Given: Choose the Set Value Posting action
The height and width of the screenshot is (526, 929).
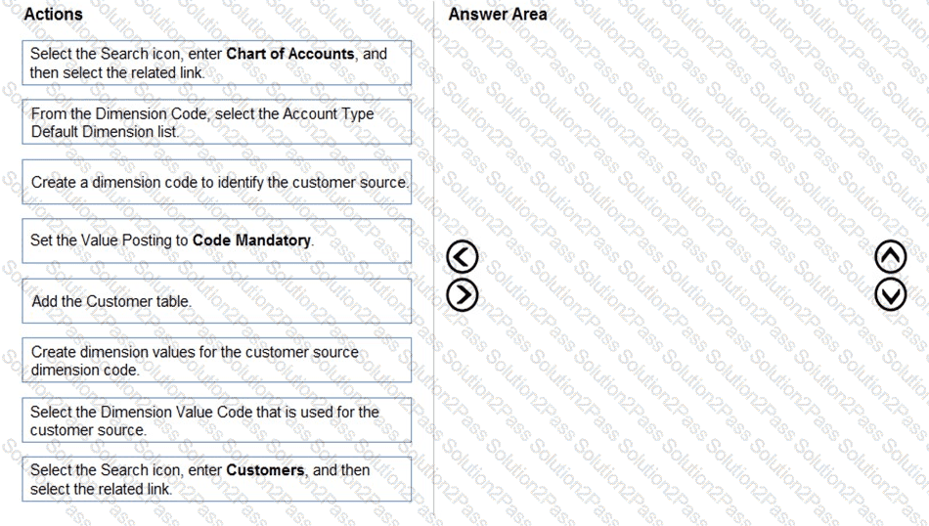Looking at the screenshot, I should [x=217, y=241].
